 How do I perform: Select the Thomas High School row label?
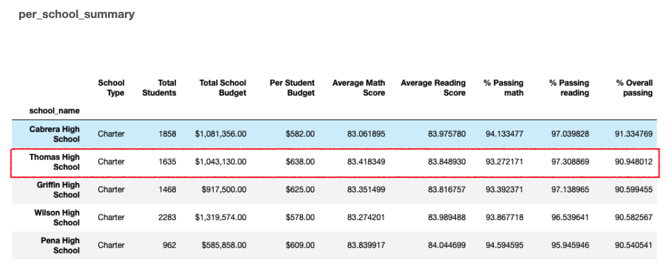pos(54,162)
